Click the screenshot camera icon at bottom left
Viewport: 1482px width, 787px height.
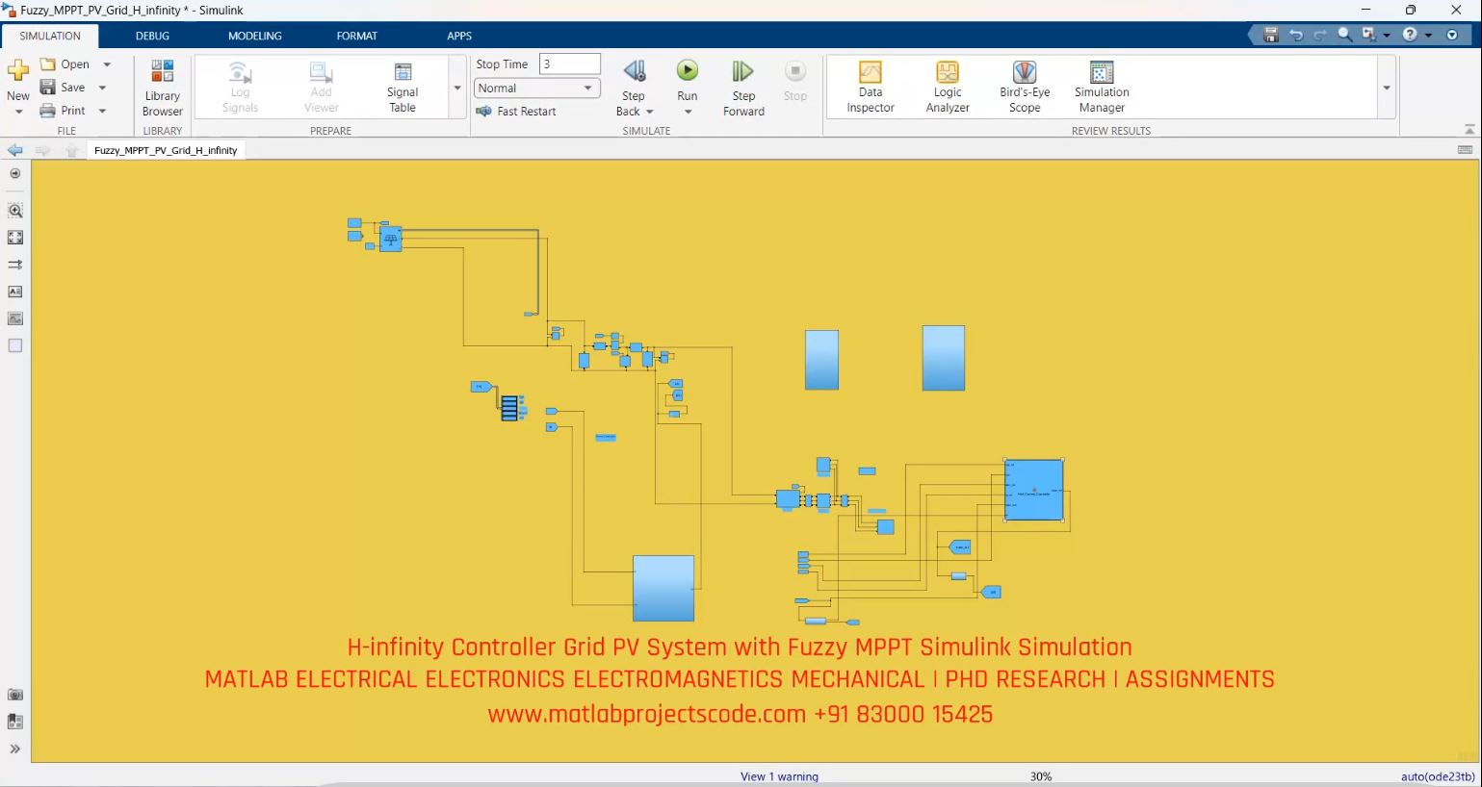click(x=15, y=695)
